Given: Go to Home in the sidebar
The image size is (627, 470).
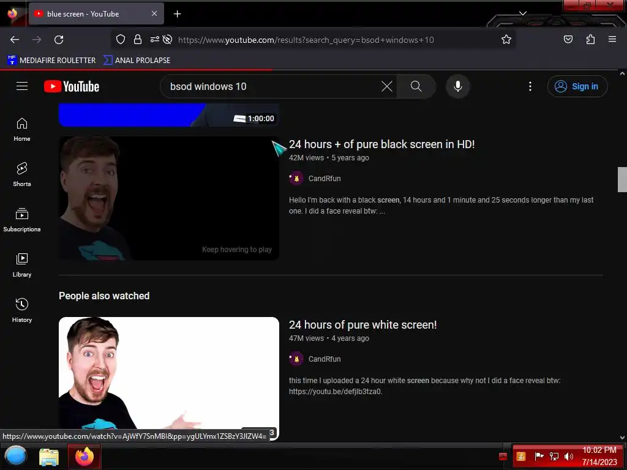Looking at the screenshot, I should coord(22,130).
